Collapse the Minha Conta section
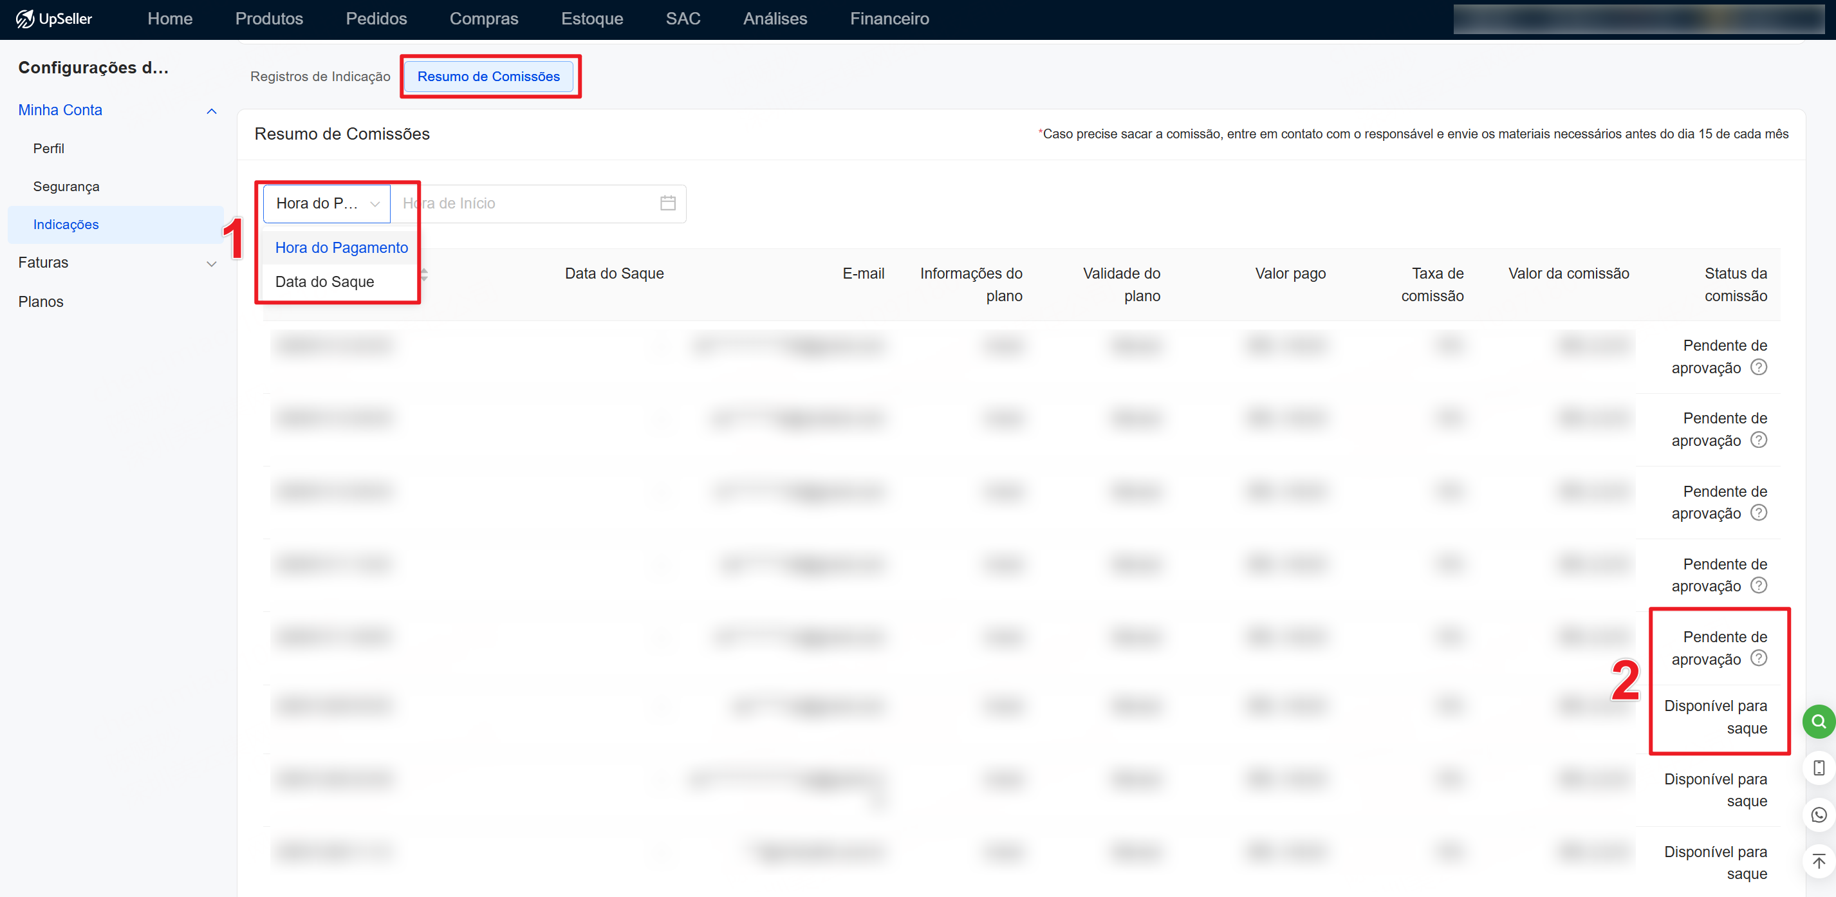1836x897 pixels. [211, 111]
